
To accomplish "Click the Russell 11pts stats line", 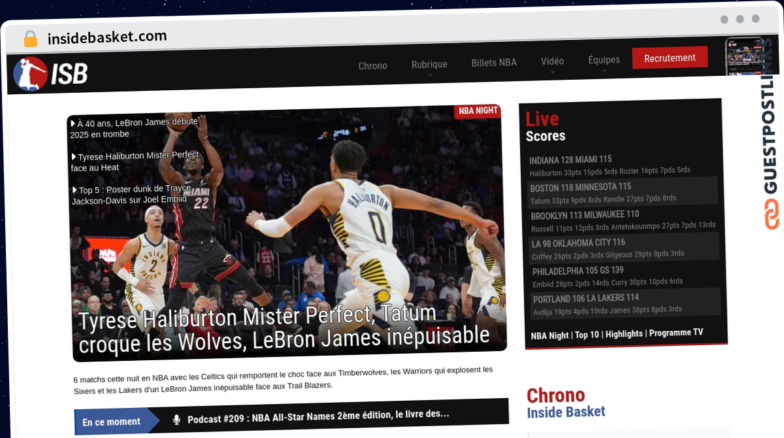I will point(623,227).
